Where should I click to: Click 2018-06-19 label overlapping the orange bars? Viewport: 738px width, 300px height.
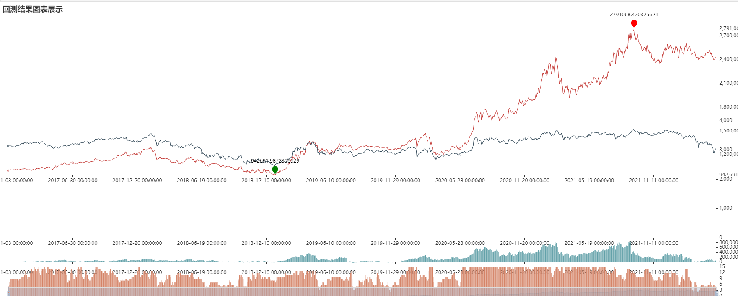click(x=202, y=272)
